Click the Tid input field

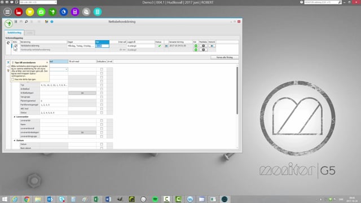point(102,46)
